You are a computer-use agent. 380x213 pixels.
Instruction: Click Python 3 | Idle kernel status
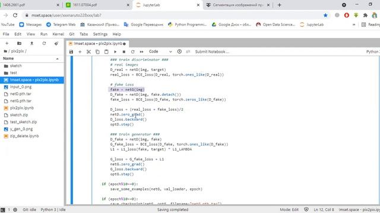point(53,209)
